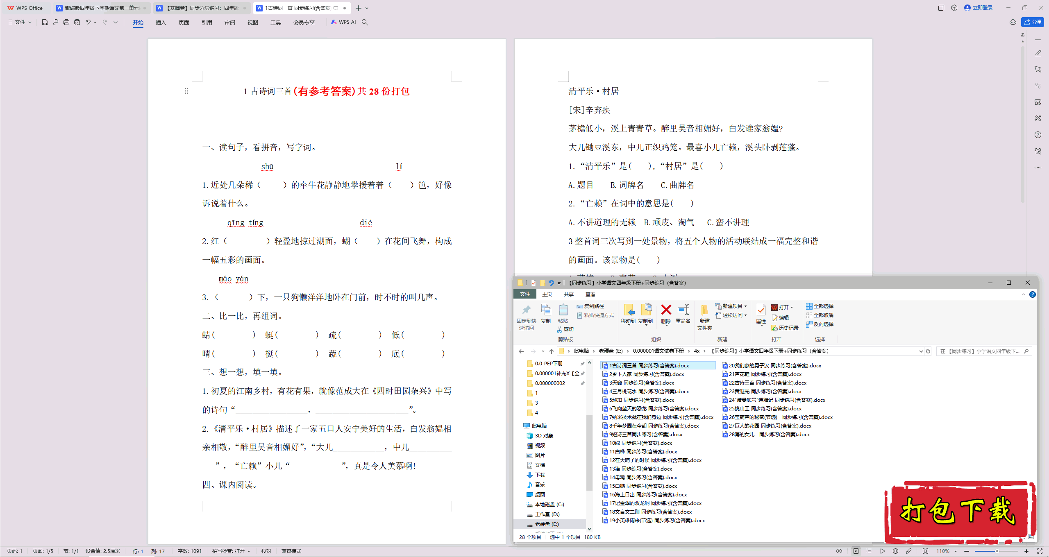Image resolution: width=1049 pixels, height=557 pixels.
Task: Click the Explorer back navigation arrow
Action: point(521,351)
